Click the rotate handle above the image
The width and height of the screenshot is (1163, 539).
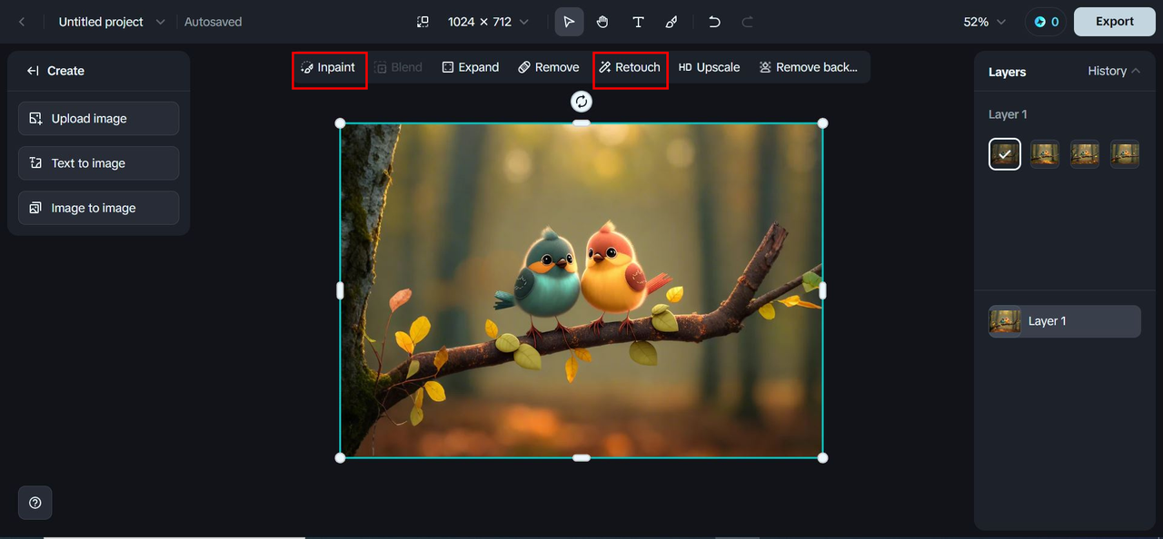[x=581, y=102]
